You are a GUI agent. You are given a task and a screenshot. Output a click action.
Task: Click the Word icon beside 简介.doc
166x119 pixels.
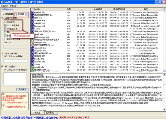pyautogui.click(x=32, y=18)
